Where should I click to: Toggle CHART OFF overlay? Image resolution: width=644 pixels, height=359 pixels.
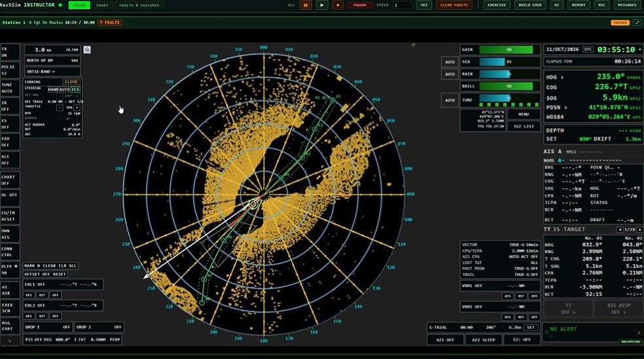pyautogui.click(x=10, y=180)
